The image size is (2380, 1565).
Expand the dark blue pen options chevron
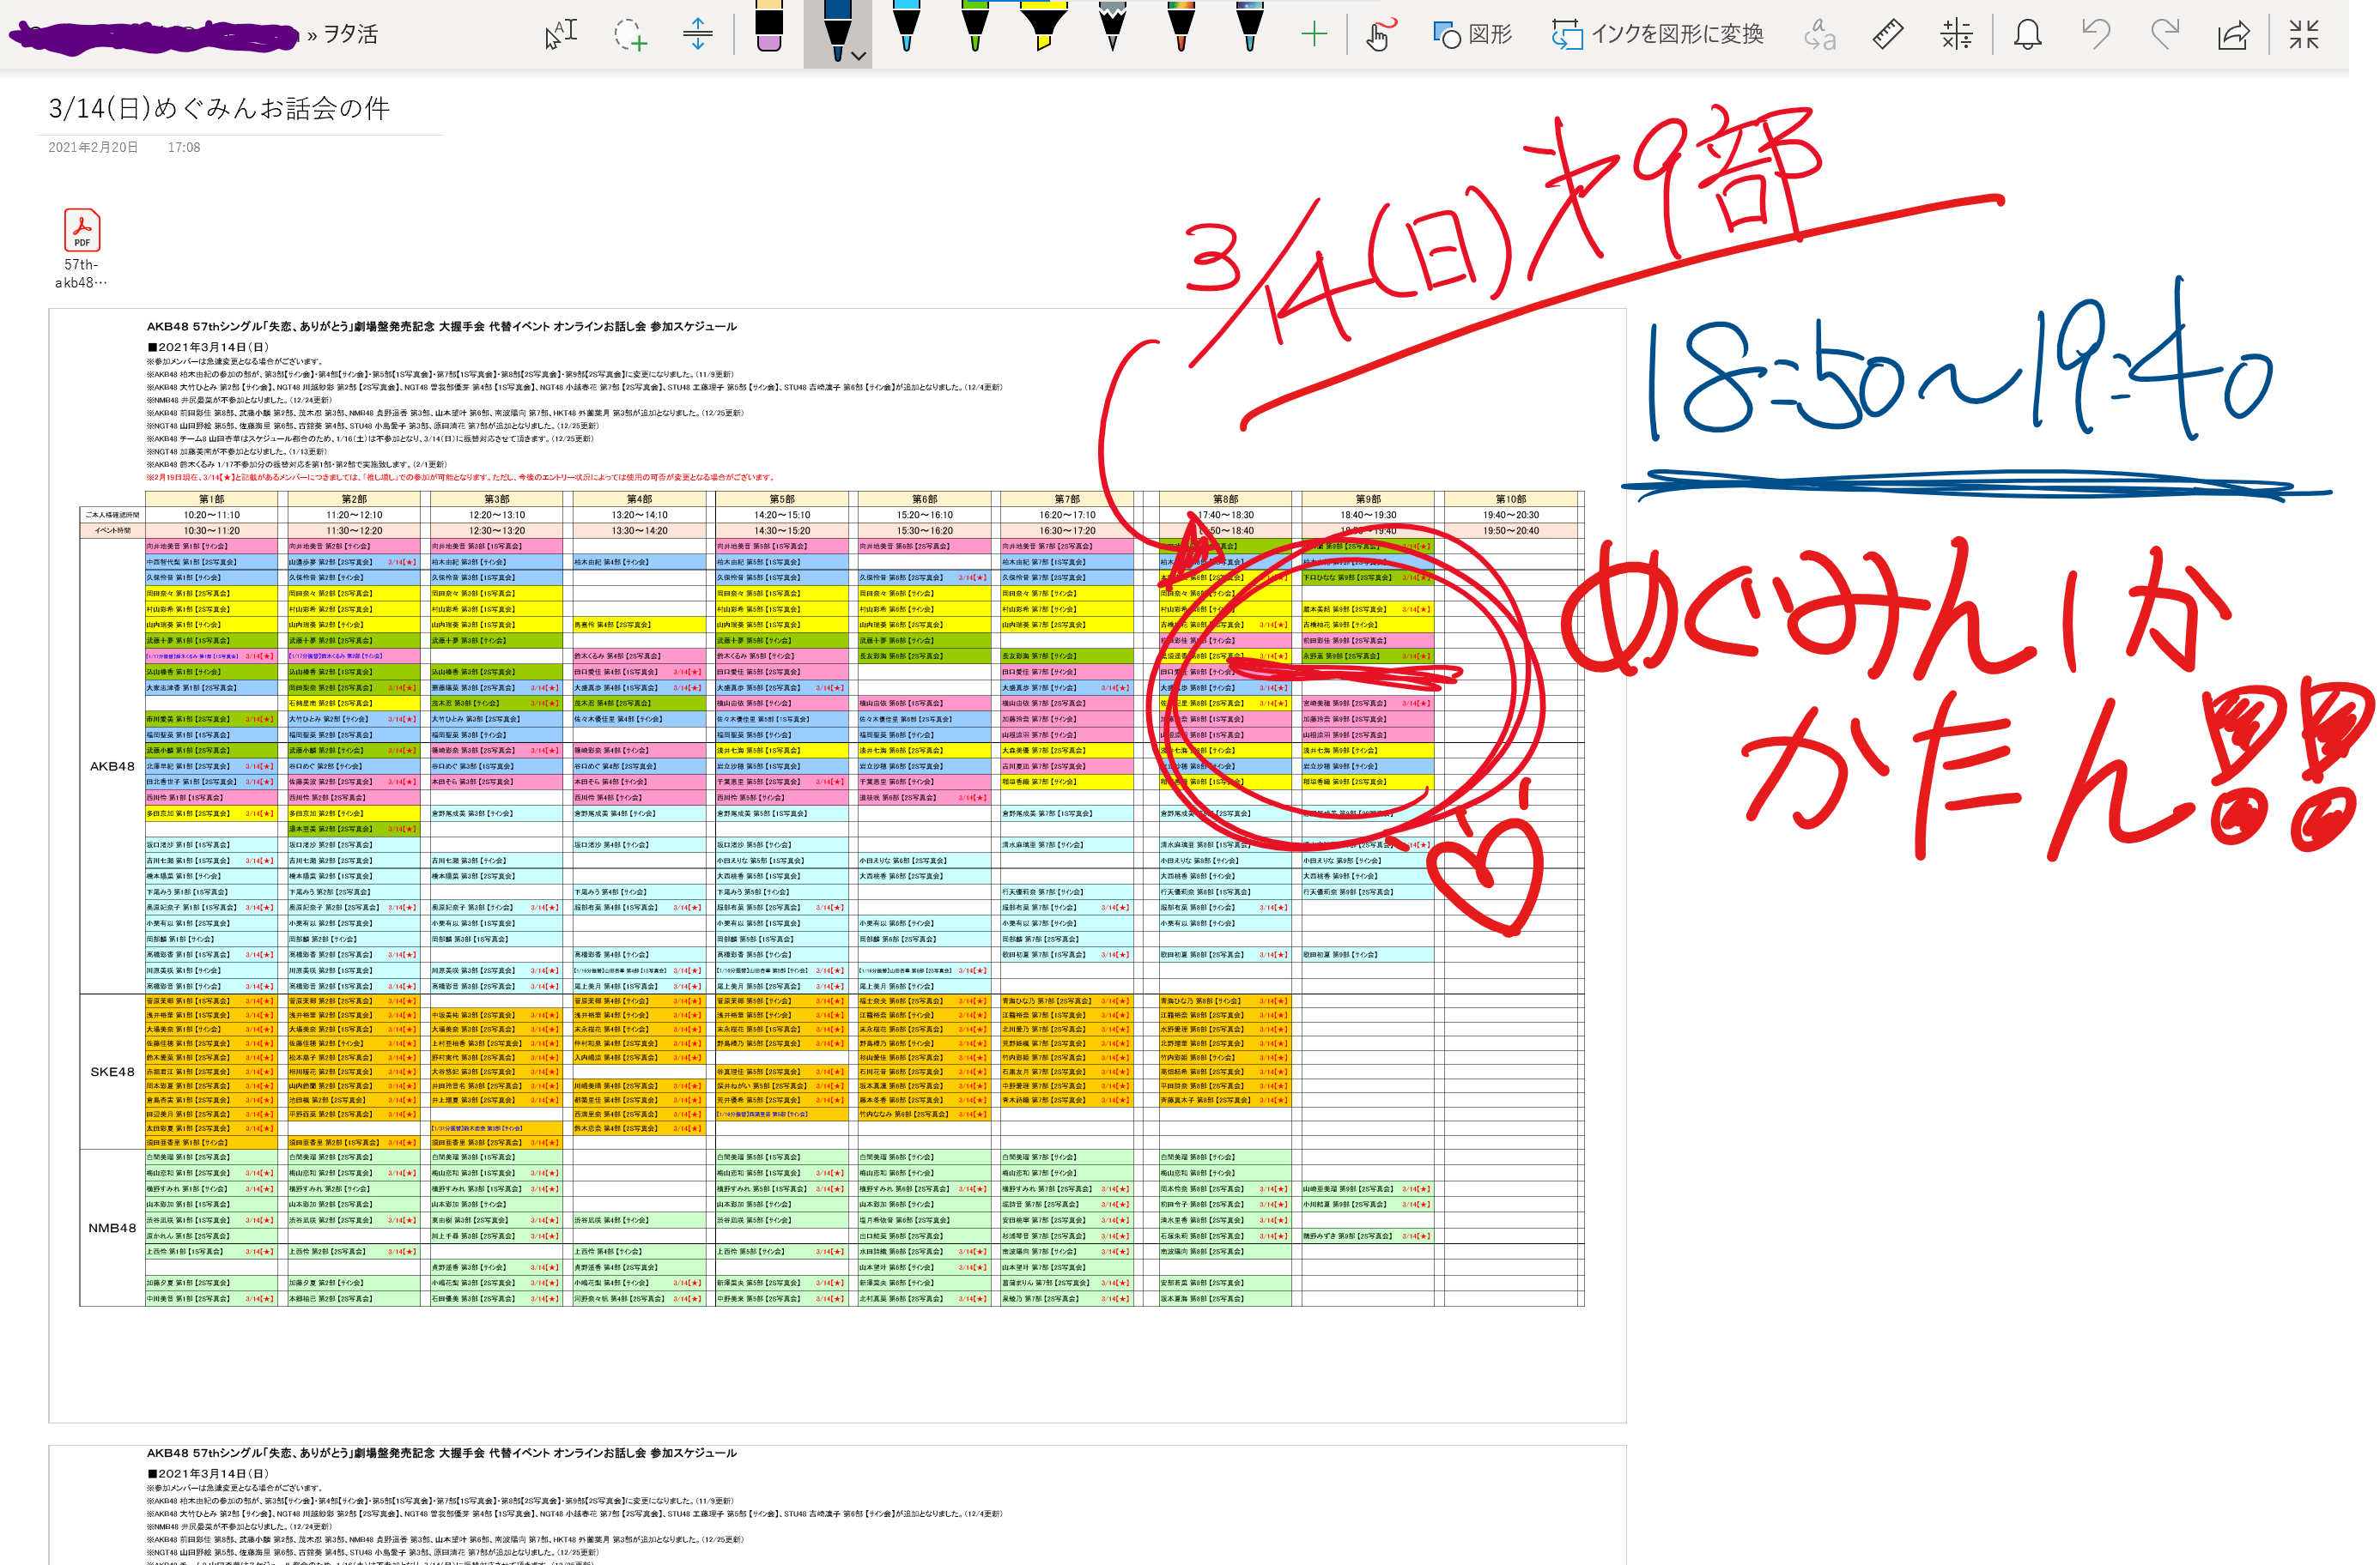tap(859, 56)
